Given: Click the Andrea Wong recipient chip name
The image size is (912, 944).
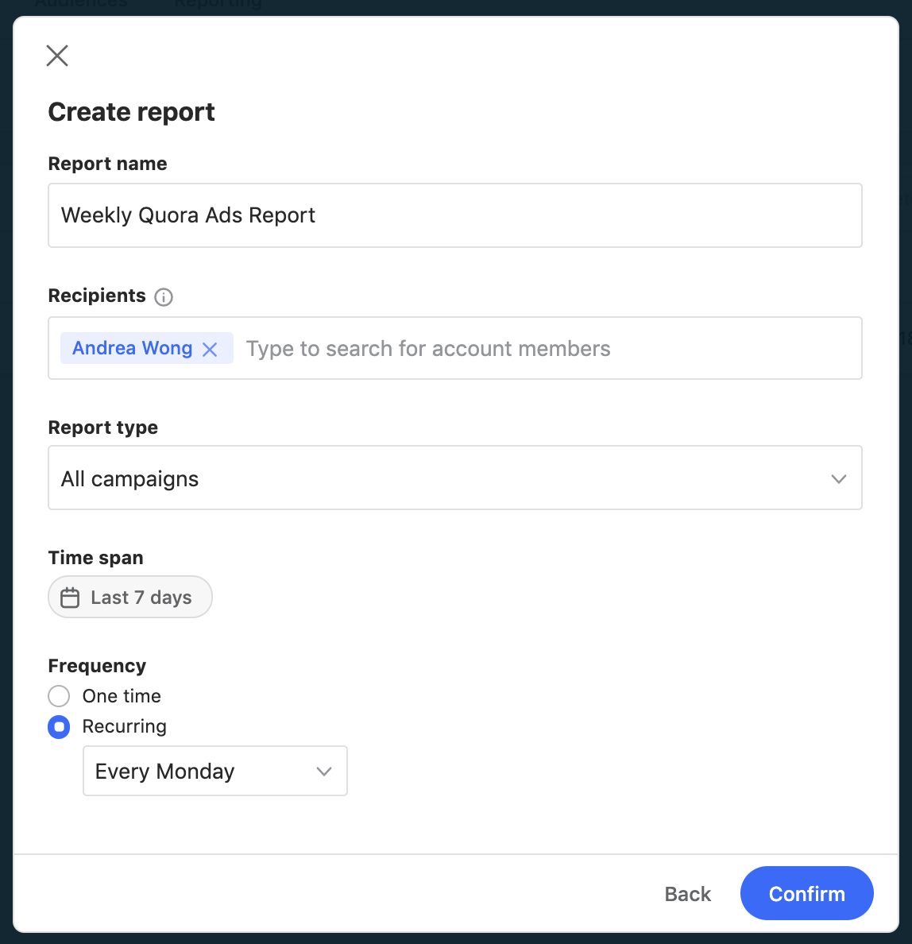Looking at the screenshot, I should (132, 349).
